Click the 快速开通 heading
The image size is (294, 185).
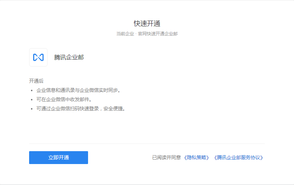point(147,24)
